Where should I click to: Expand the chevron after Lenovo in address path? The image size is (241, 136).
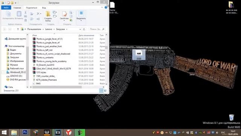tap(54, 29)
